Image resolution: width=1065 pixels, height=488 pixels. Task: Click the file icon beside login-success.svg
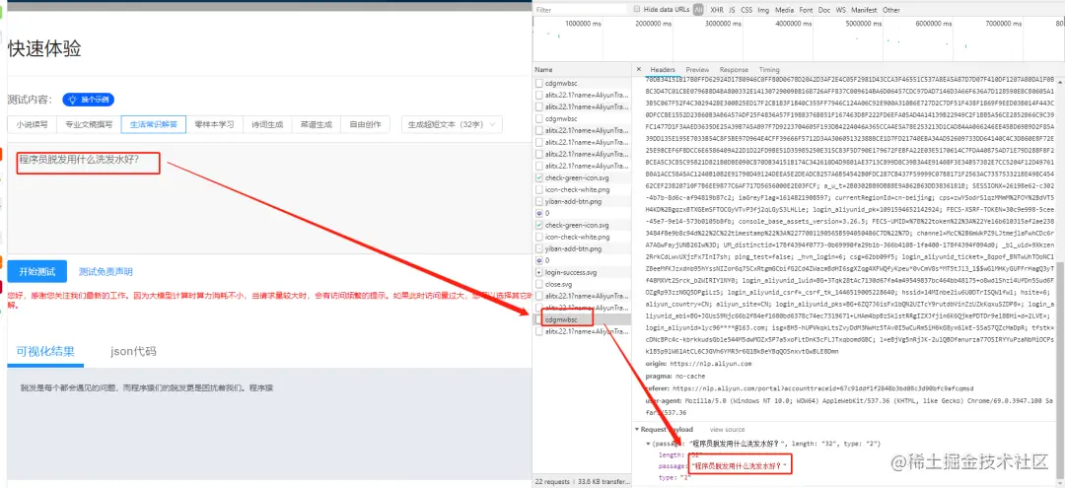coord(538,272)
